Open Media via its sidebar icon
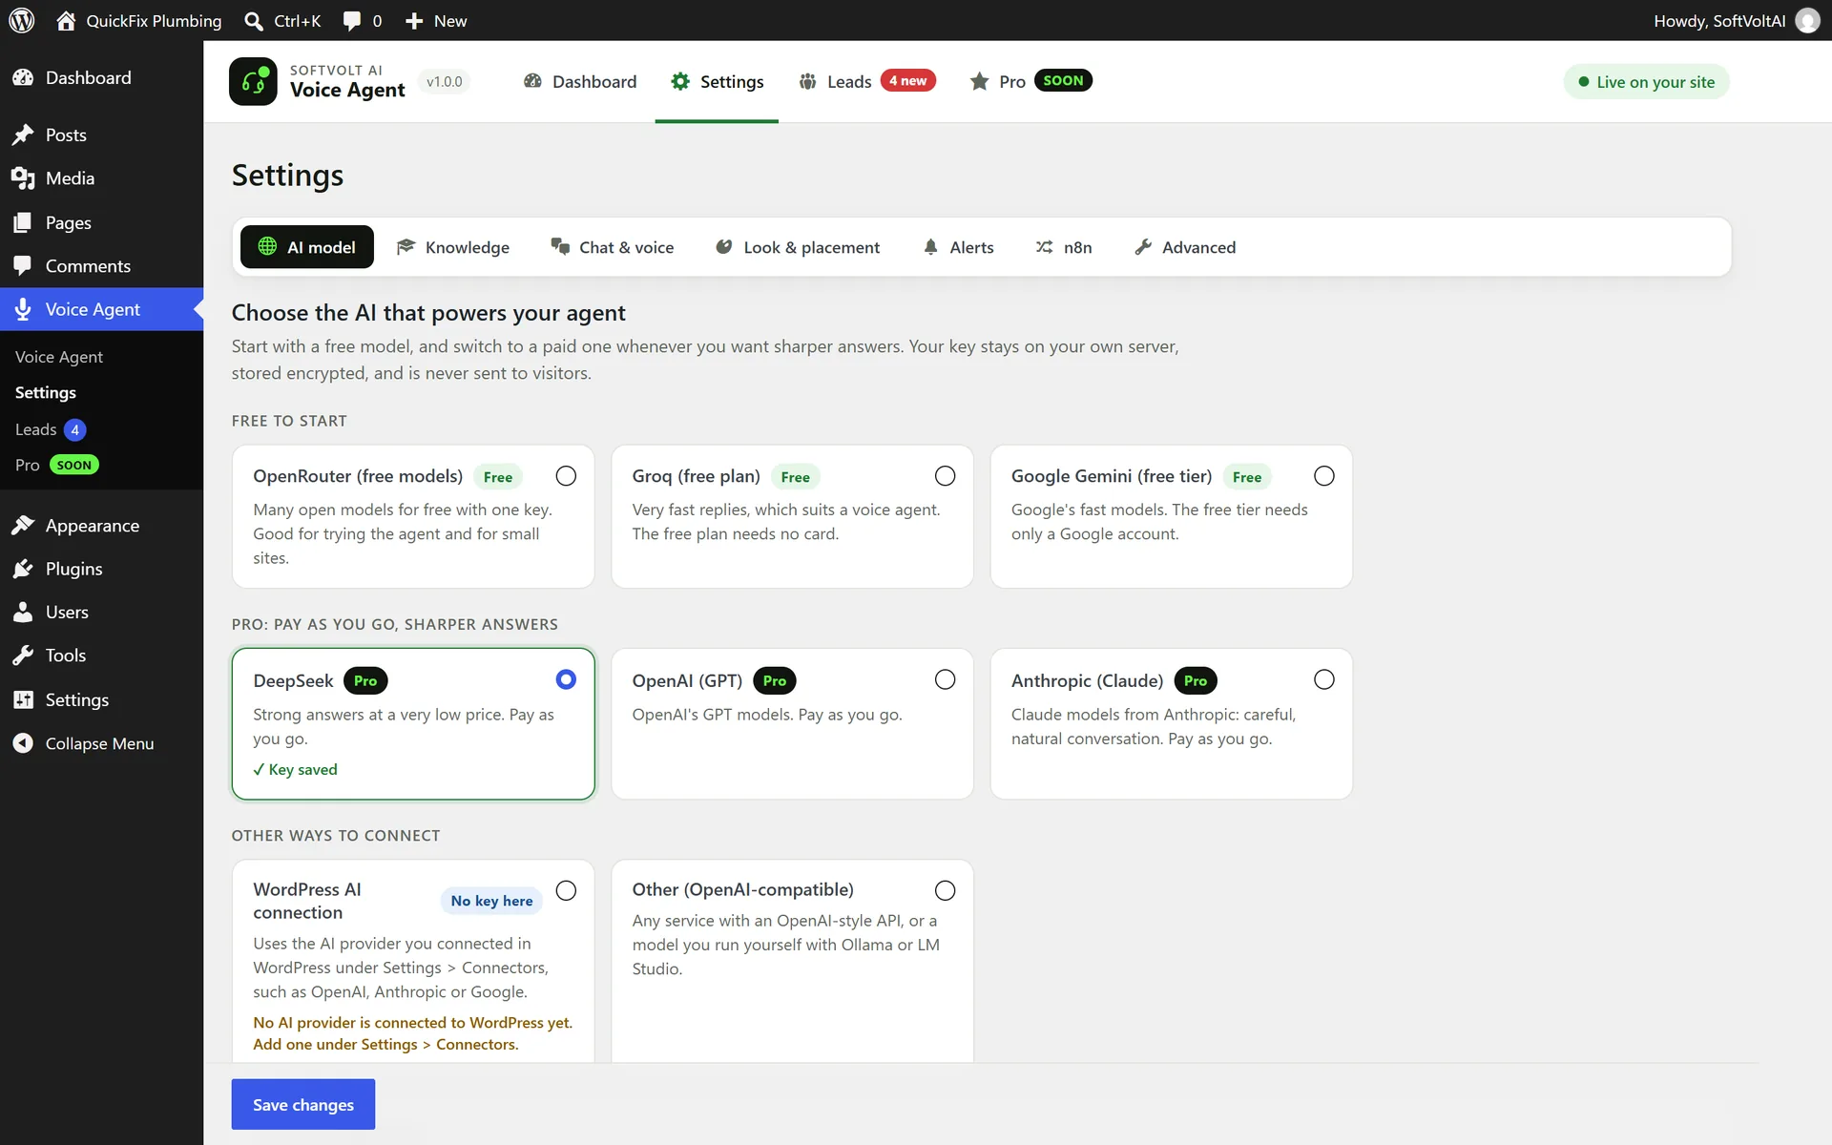The height and width of the screenshot is (1145, 1832). coord(23,178)
